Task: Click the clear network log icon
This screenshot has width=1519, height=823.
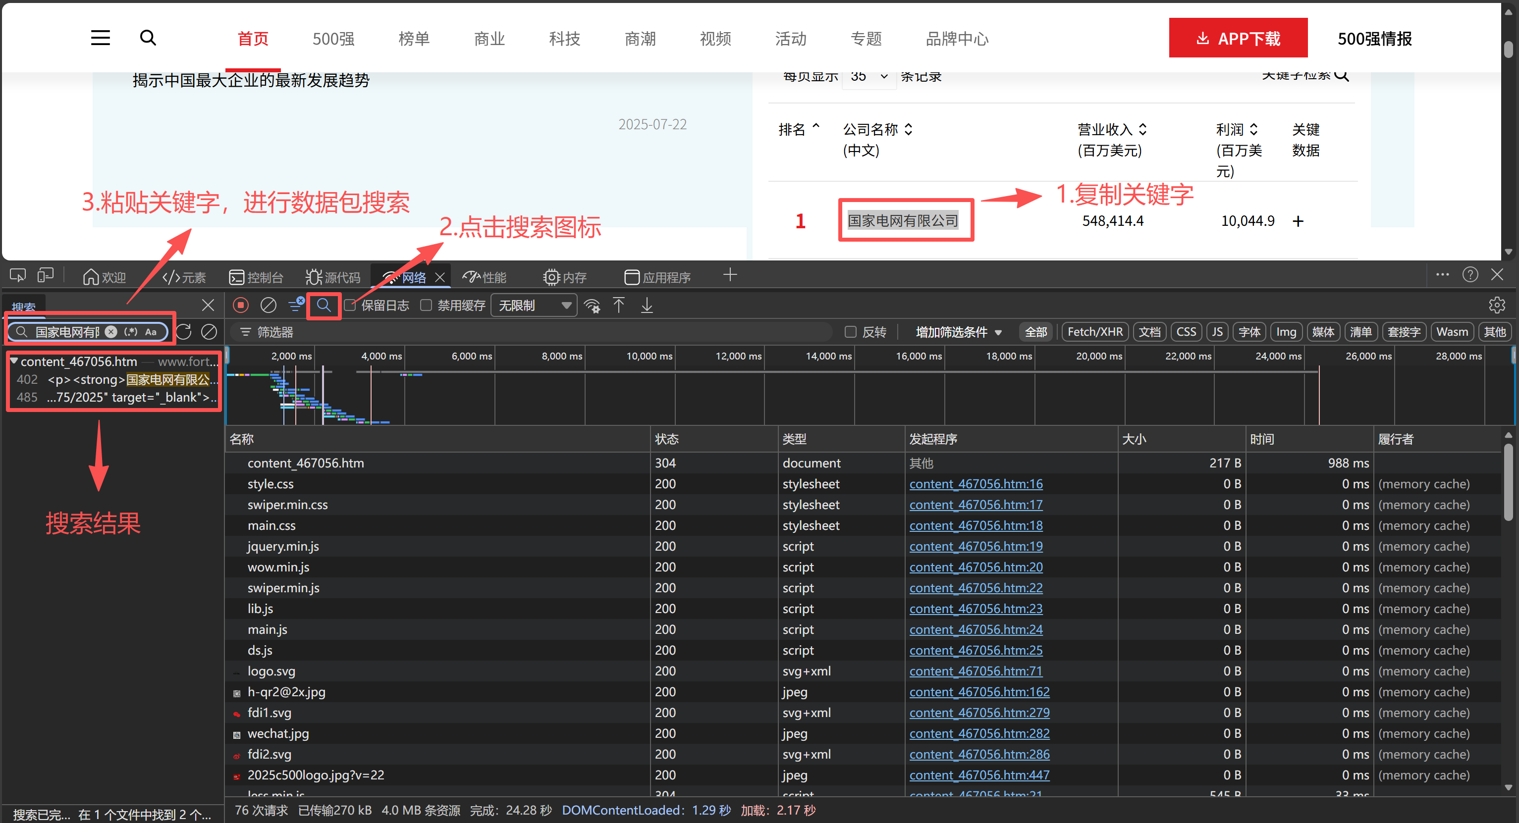Action: pos(269,306)
